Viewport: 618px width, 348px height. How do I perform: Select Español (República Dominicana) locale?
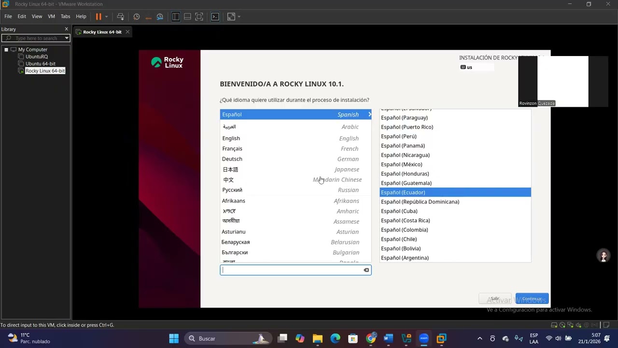(455, 202)
